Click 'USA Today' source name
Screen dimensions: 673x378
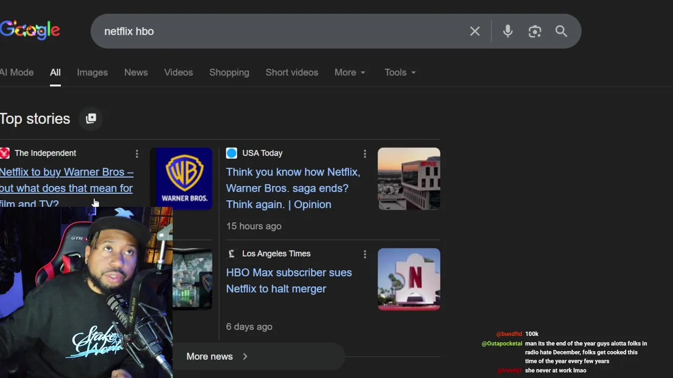262,153
